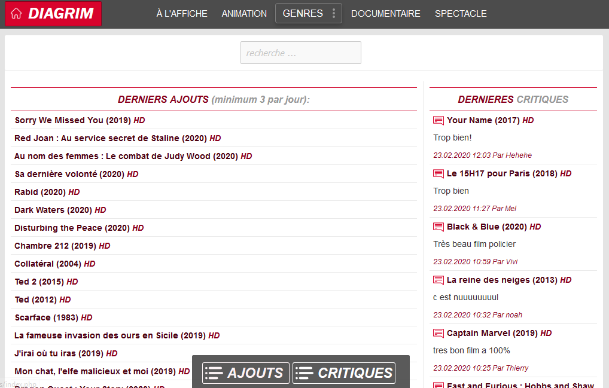Image resolution: width=609 pixels, height=388 pixels.
Task: Open Disturbing the Peace (2020)
Action: tap(79, 228)
